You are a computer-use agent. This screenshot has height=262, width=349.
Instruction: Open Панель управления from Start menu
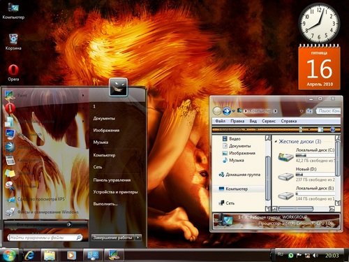[112, 180]
